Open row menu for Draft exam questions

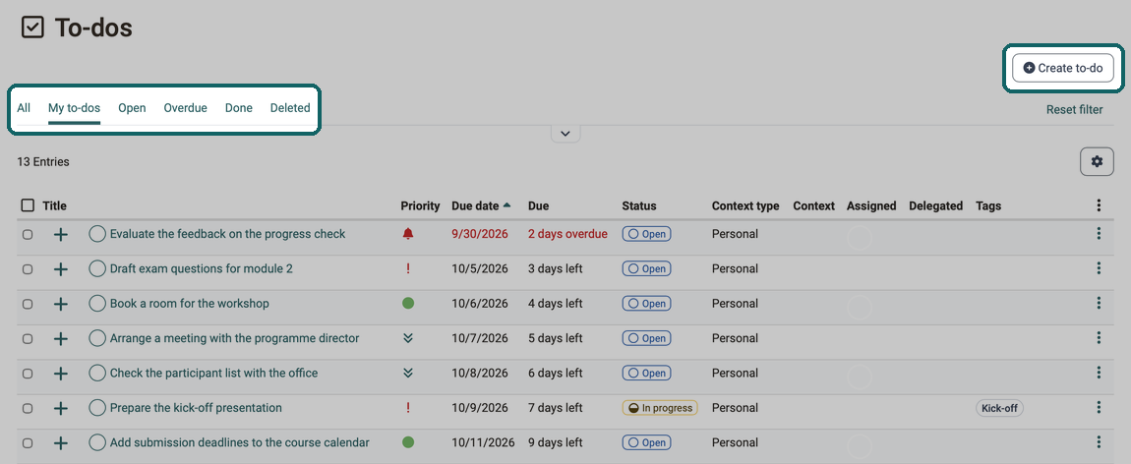click(x=1099, y=268)
